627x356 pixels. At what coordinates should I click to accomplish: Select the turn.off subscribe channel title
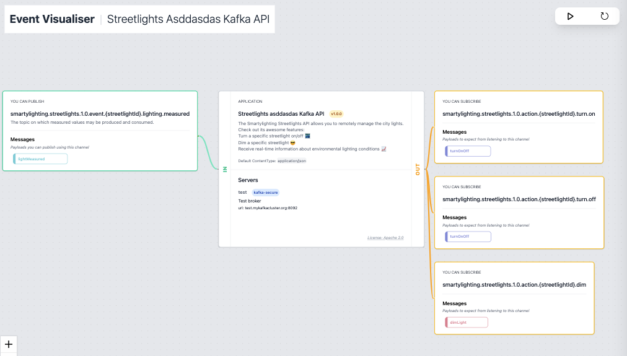519,199
